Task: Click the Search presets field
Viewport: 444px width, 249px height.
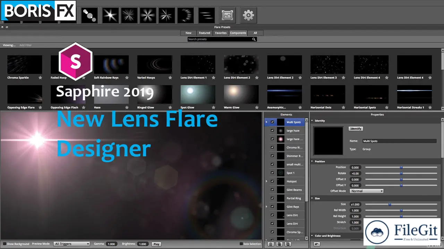Action: pos(220,39)
